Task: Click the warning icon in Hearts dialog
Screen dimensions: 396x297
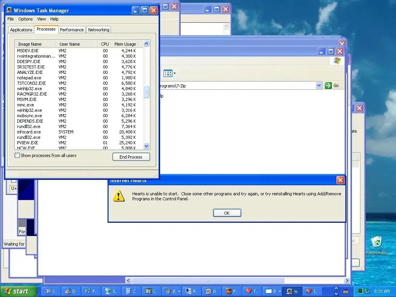Action: (119, 196)
